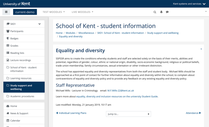This screenshot has width=209, height=127.
Task: Click the Badges shield icon
Action: [x=8, y=38]
